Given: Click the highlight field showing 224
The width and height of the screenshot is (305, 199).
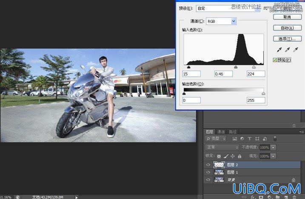Looking at the screenshot, I should 256,74.
